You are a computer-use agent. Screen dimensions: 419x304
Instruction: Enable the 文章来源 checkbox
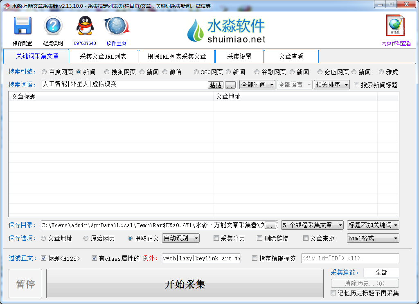pyautogui.click(x=306, y=238)
